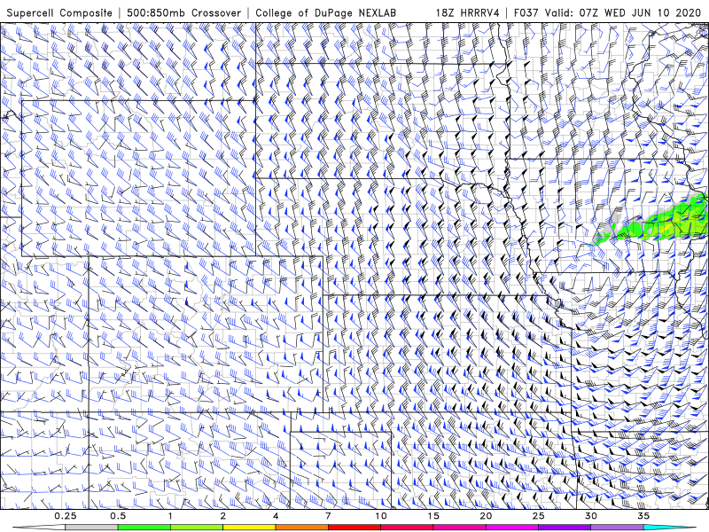Screen dimensions: 709x532
Task: Click 'Valid: 07Z WED JUN 10 2020' text
Action: pos(623,12)
